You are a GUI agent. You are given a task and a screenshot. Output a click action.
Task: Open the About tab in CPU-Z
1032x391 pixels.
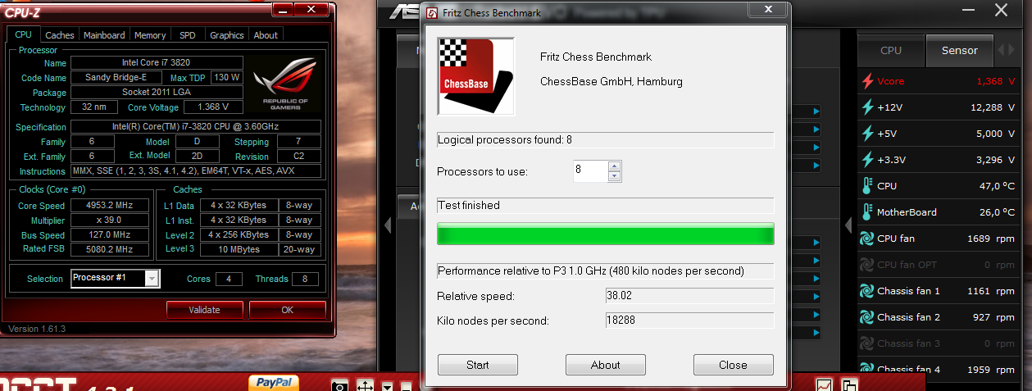pyautogui.click(x=266, y=35)
